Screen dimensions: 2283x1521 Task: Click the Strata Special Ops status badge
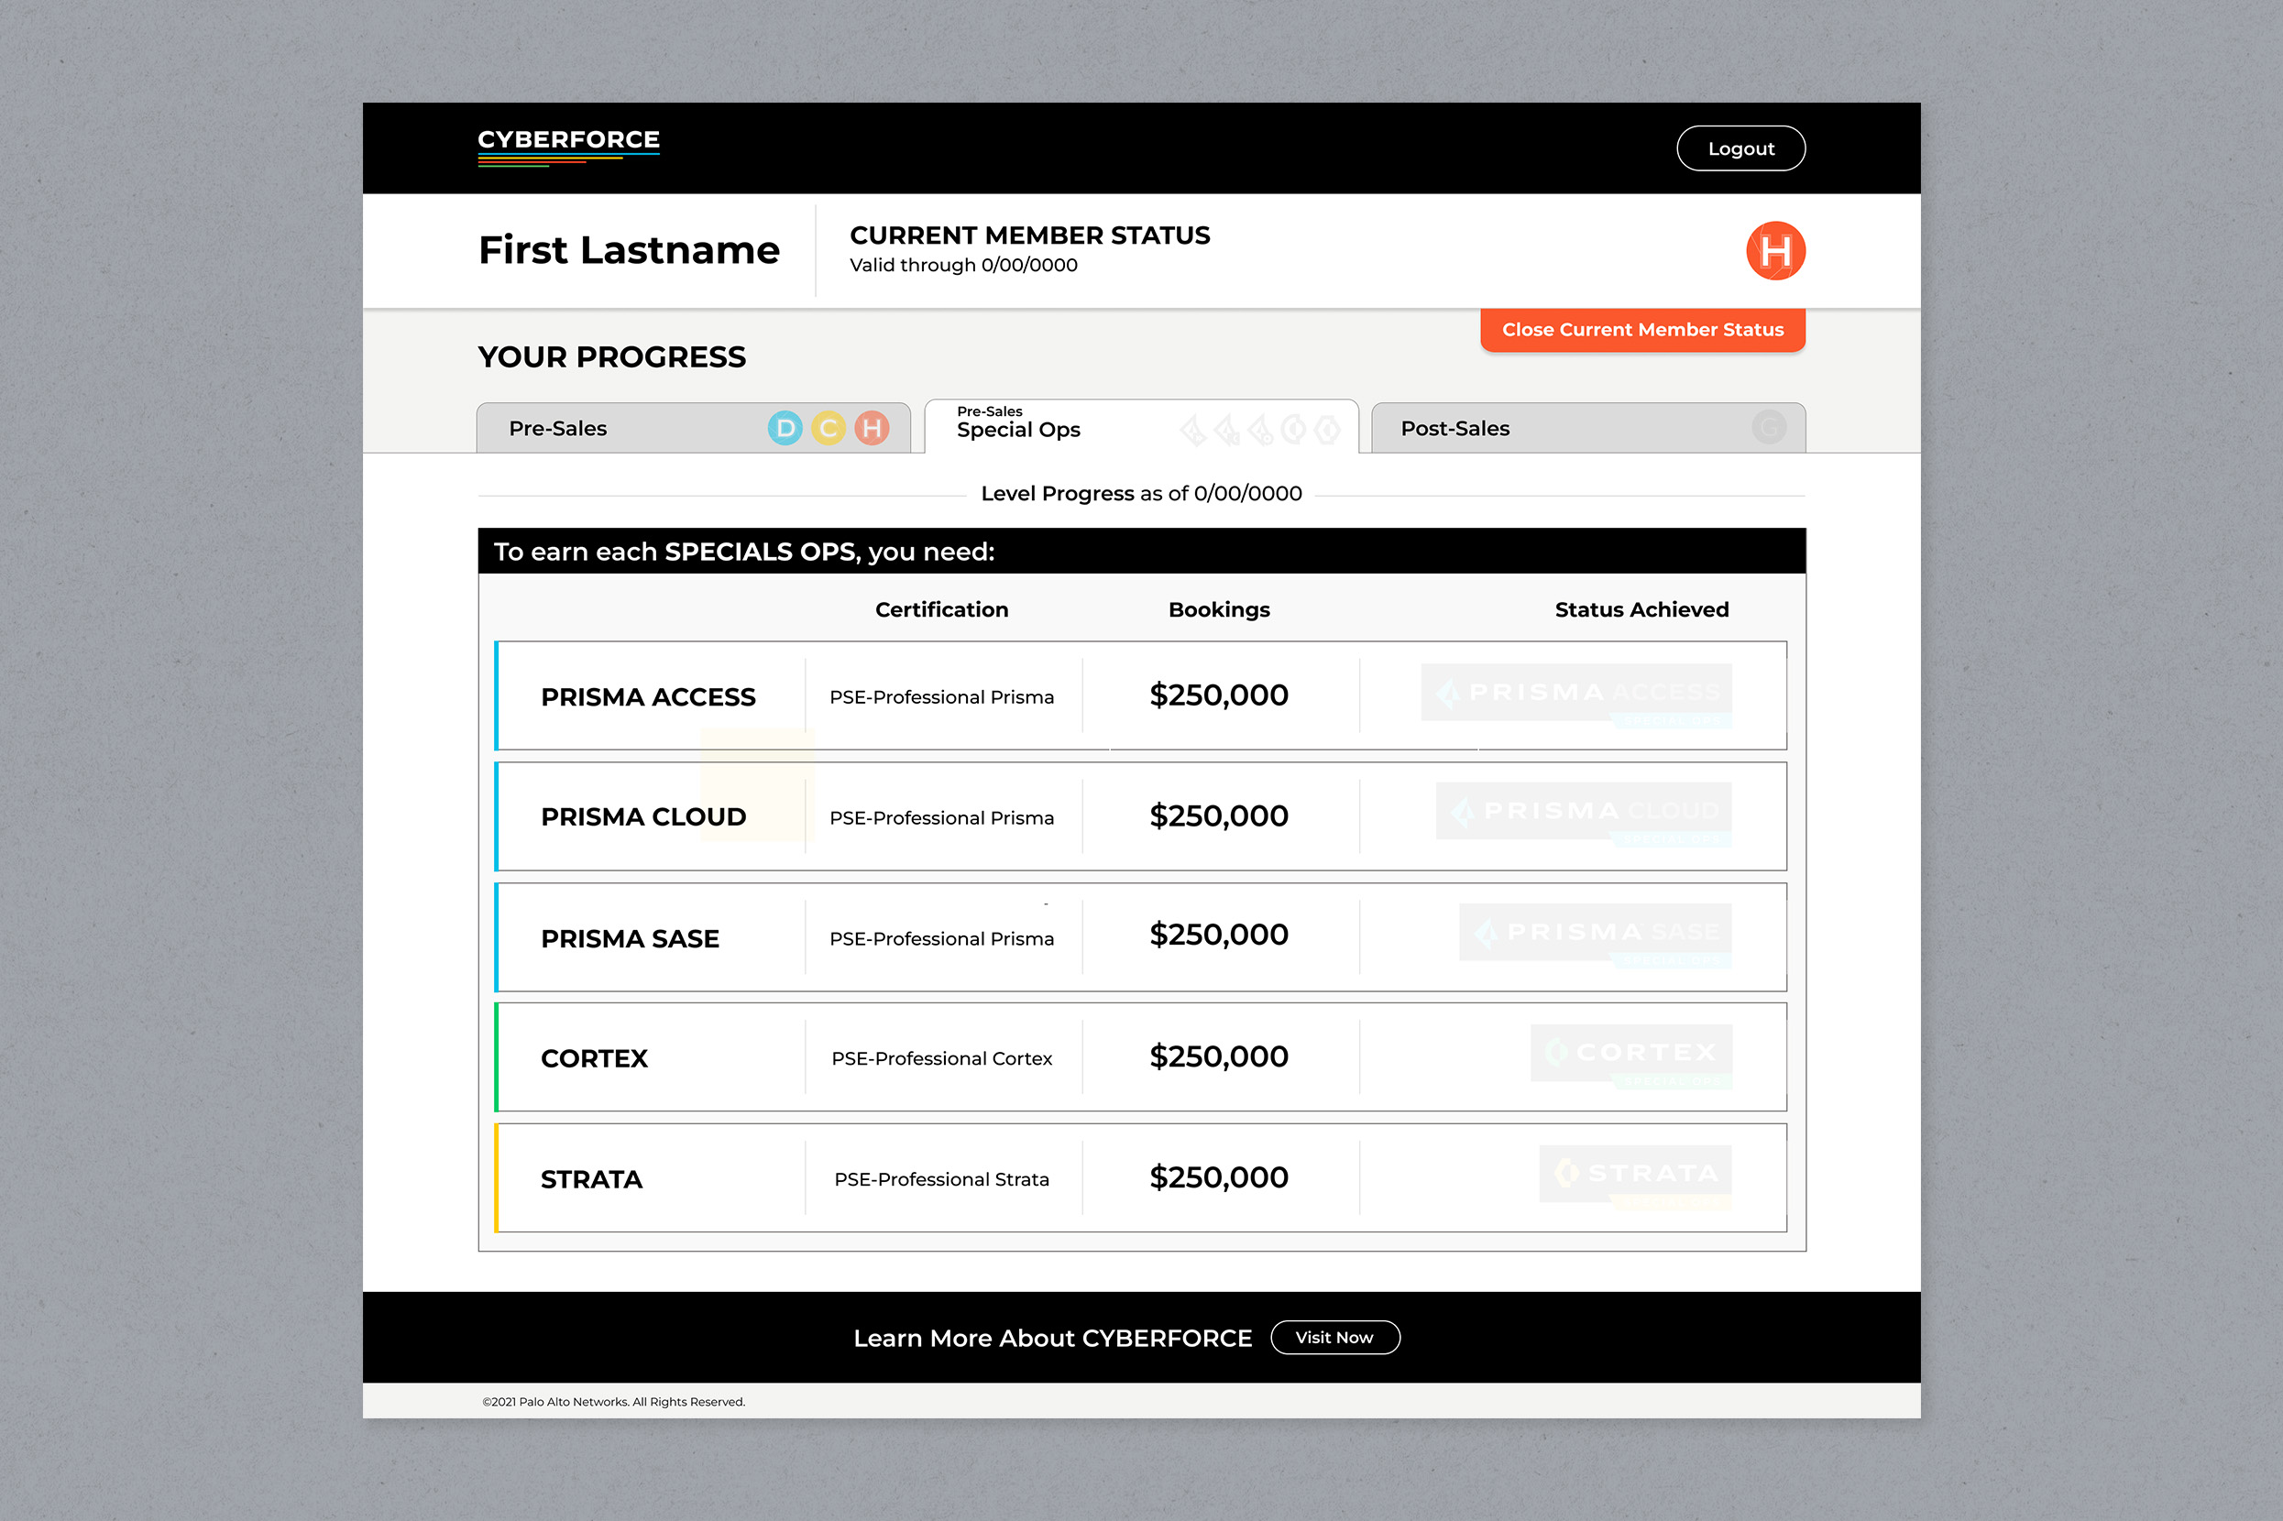tap(1634, 1175)
